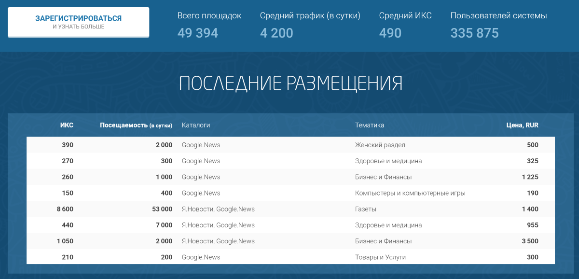The height and width of the screenshot is (279, 579).
Task: Click price 300 in last row
Action: [x=533, y=257]
